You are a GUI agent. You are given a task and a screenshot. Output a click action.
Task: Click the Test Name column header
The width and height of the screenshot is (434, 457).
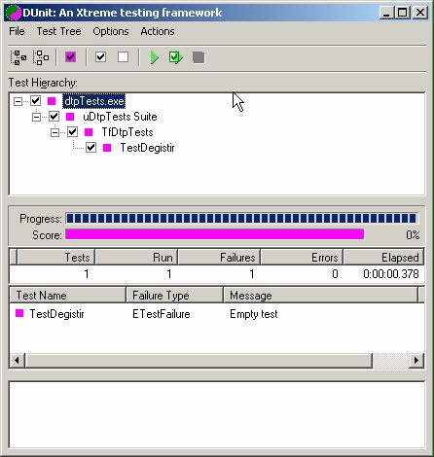[68, 296]
